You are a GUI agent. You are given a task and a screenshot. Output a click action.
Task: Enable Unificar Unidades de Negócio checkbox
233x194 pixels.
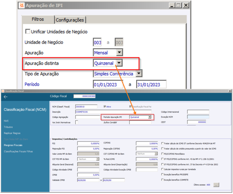28,31
